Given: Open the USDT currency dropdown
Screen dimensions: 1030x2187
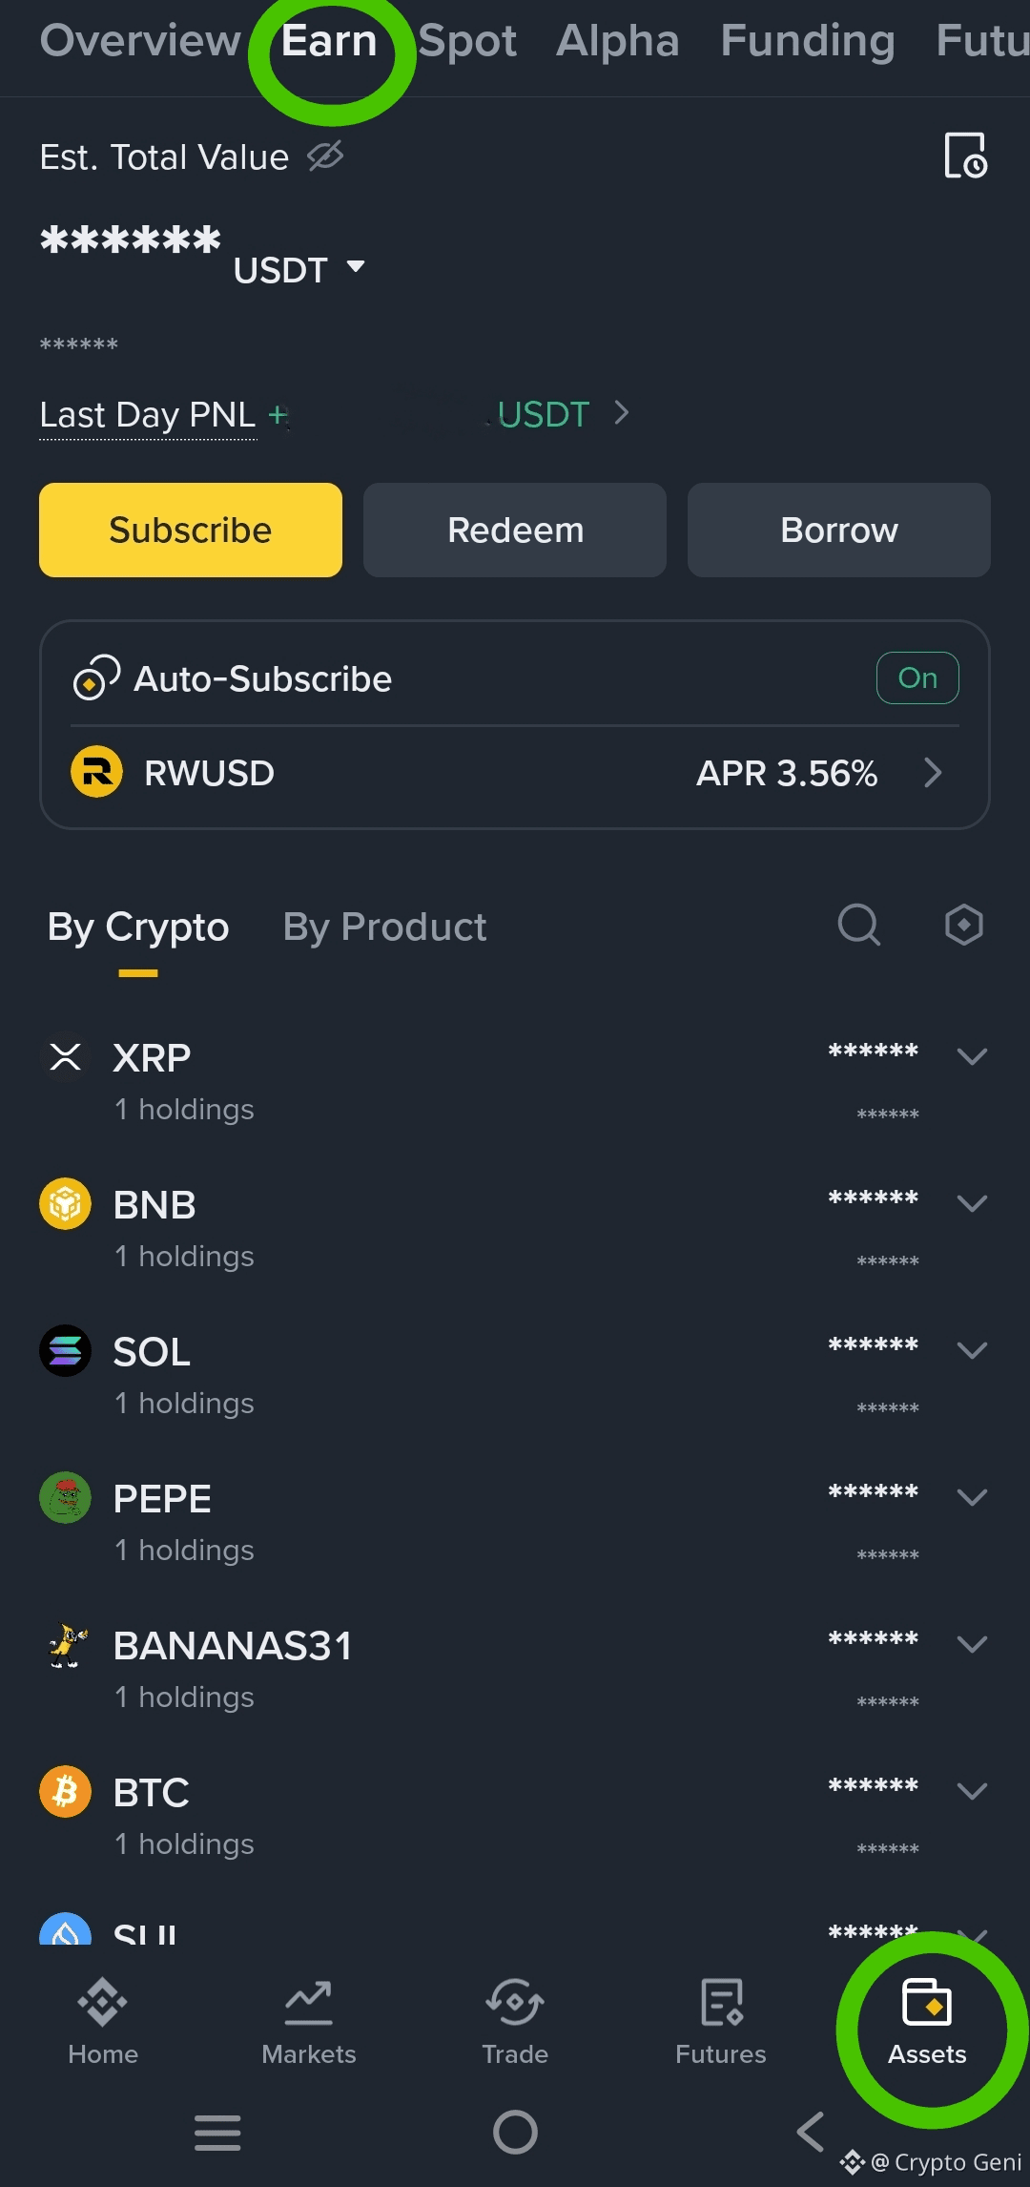Looking at the screenshot, I should (299, 269).
